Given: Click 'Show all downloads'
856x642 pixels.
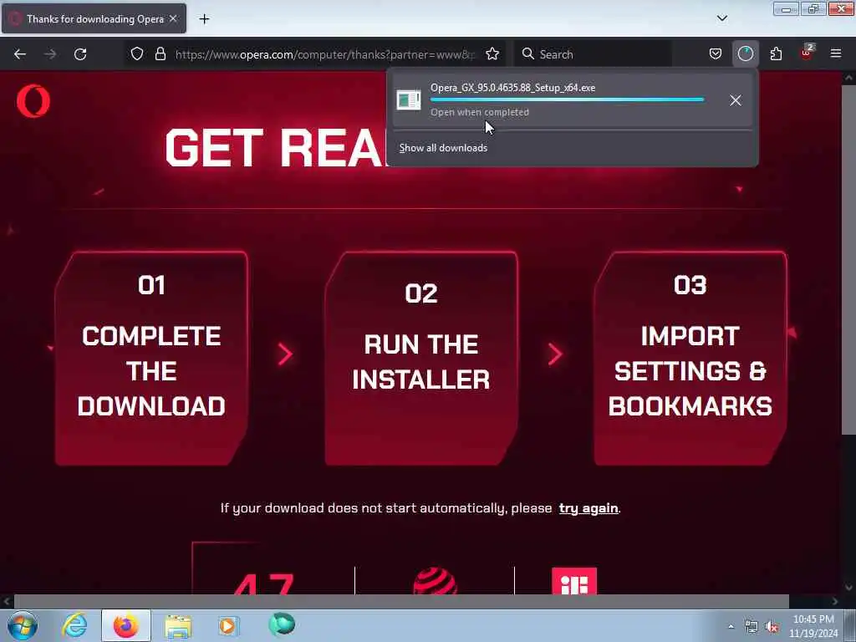Looking at the screenshot, I should pyautogui.click(x=443, y=148).
